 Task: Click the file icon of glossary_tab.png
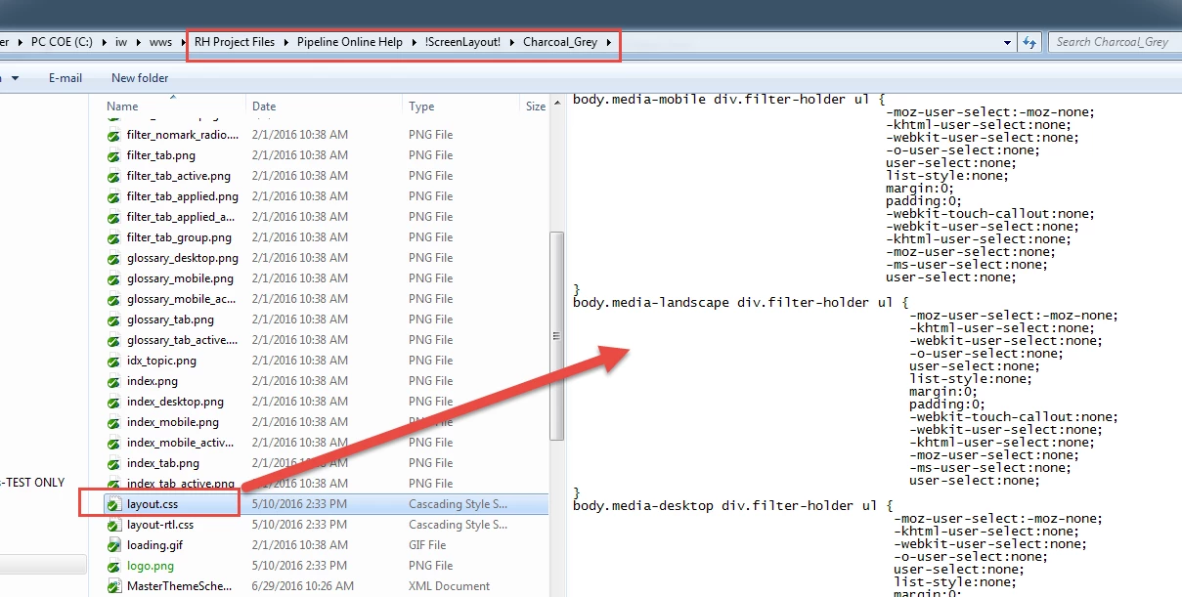[113, 320]
